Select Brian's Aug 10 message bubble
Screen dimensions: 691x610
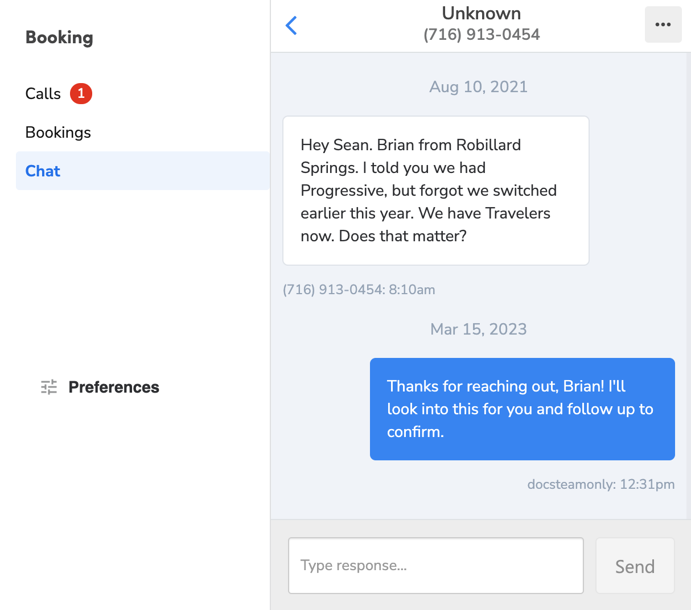pyautogui.click(x=435, y=190)
